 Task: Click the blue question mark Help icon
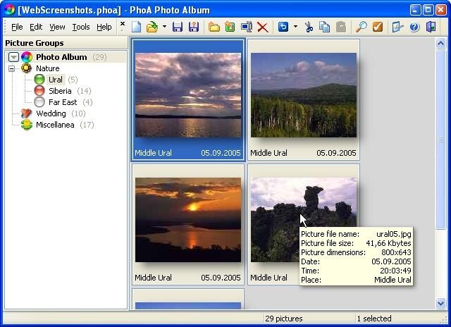[x=414, y=27]
